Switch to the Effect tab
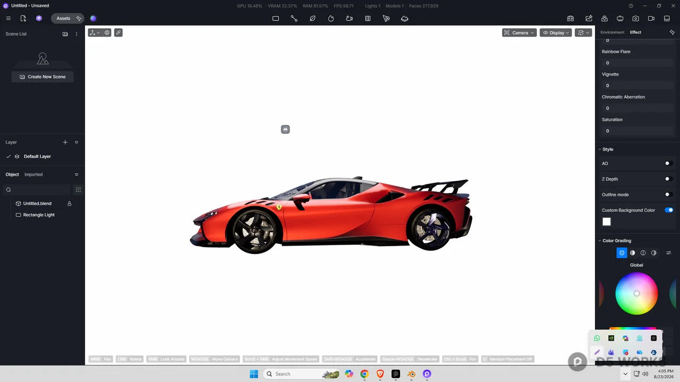This screenshot has width=680, height=382. (x=635, y=32)
